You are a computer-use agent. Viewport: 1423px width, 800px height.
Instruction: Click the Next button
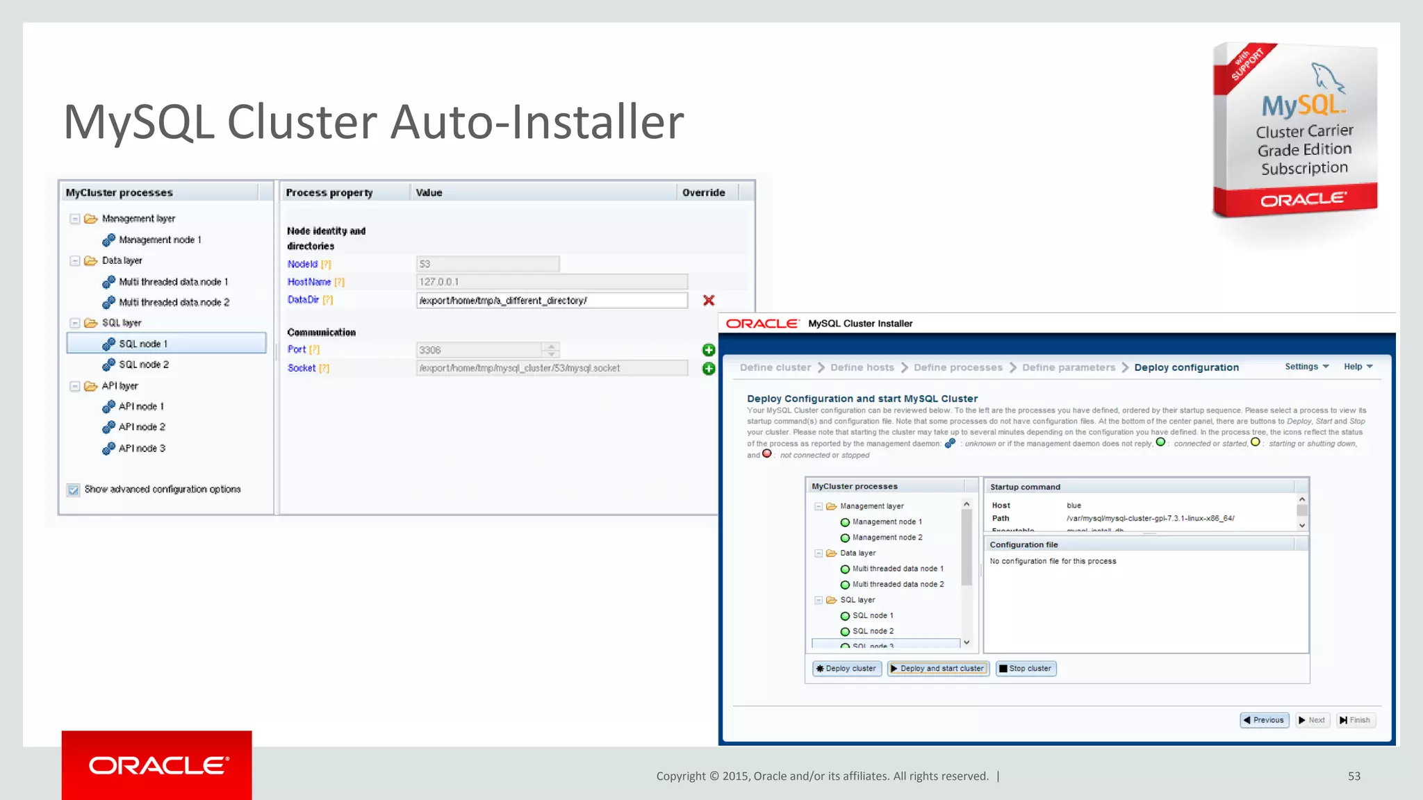(x=1312, y=720)
